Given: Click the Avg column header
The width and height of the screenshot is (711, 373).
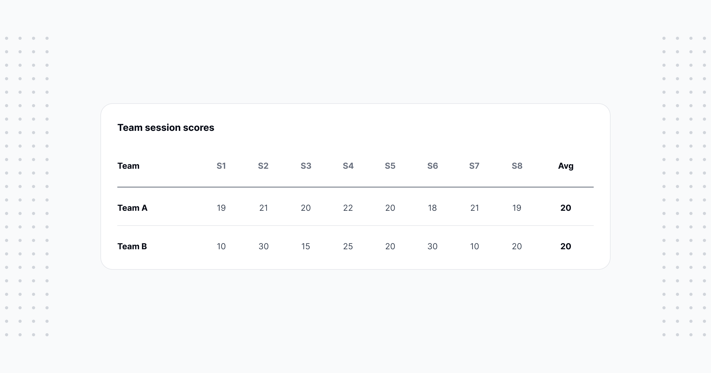Looking at the screenshot, I should [x=566, y=166].
